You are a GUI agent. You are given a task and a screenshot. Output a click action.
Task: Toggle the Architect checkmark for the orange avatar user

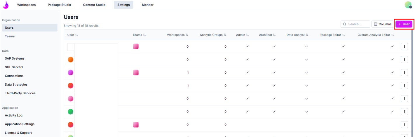(274, 60)
